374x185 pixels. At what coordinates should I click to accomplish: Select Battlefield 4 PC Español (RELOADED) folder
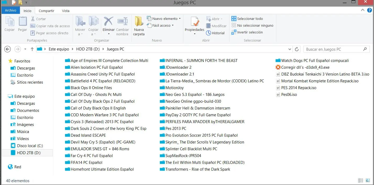100,81
